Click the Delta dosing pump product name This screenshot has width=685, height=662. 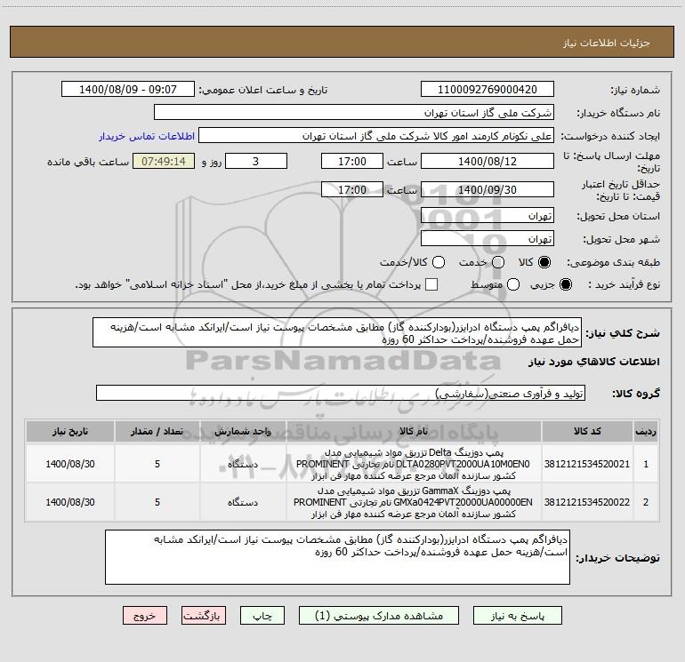point(414,464)
